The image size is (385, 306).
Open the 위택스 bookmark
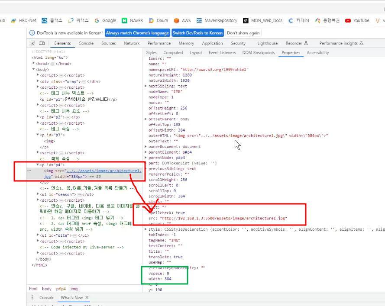pyautogui.click(x=78, y=21)
